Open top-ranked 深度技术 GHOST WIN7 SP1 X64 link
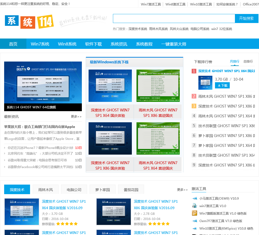 [x=226, y=71]
